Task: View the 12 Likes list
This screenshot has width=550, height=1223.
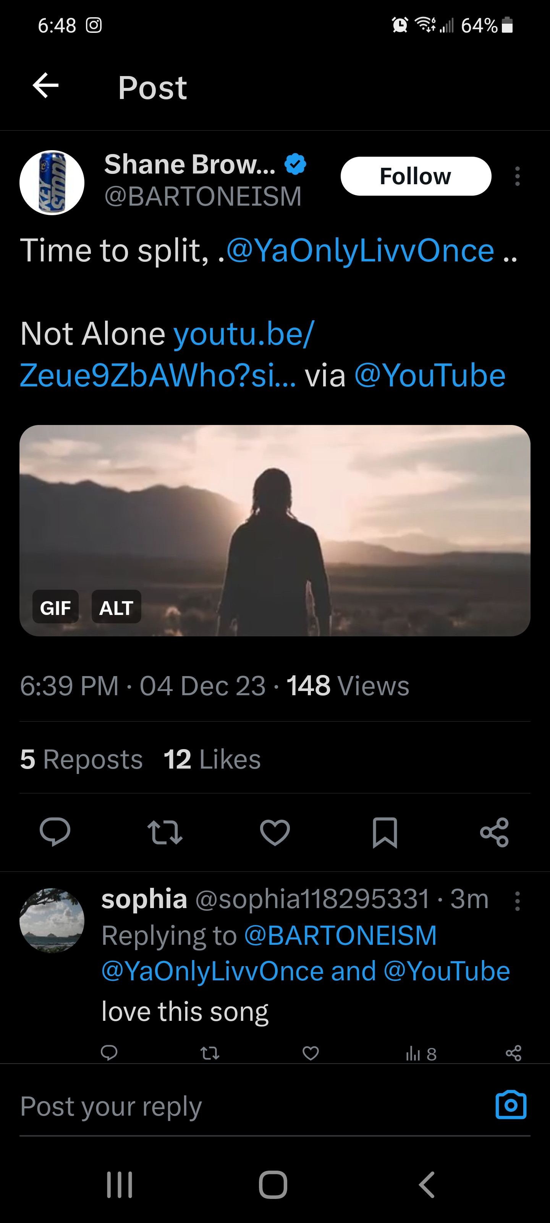Action: pyautogui.click(x=212, y=759)
